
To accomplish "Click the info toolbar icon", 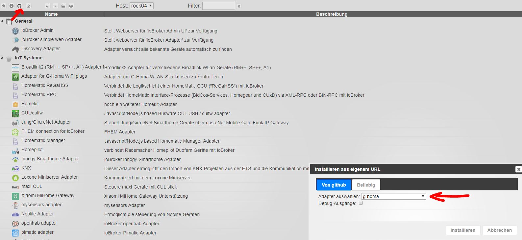I will click(x=12, y=6).
